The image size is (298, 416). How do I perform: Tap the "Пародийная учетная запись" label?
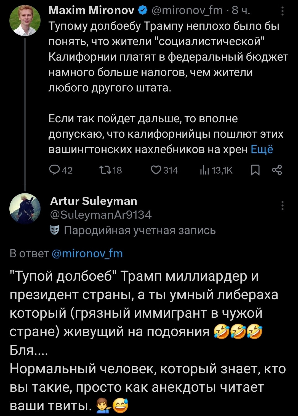[140, 230]
